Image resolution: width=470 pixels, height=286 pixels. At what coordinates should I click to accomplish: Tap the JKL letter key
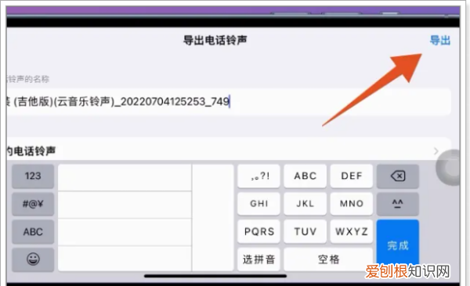point(305,204)
